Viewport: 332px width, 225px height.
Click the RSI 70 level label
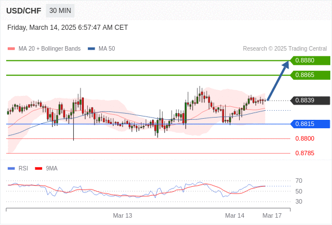tap(299, 181)
